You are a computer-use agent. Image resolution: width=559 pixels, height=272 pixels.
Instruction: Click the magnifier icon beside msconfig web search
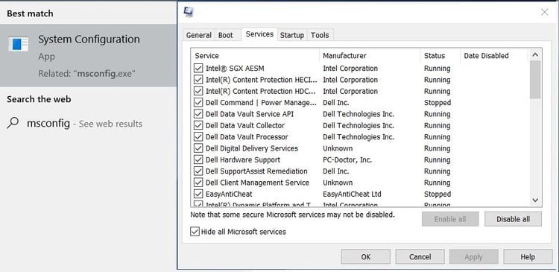pos(13,123)
